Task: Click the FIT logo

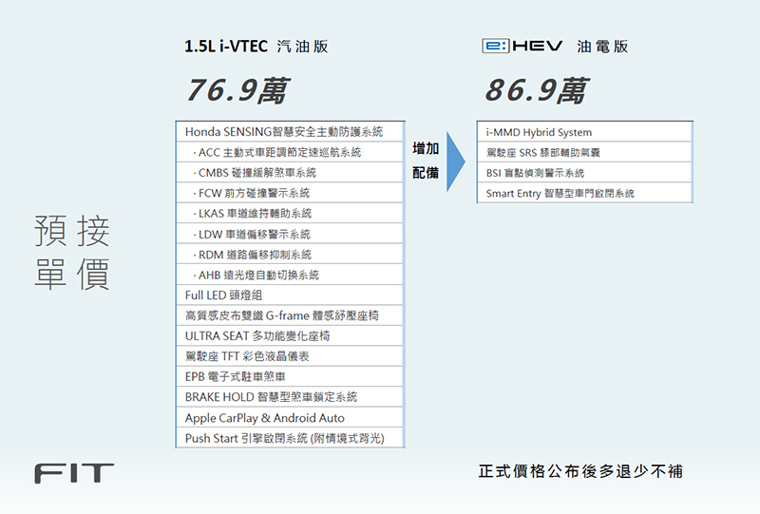Action: tap(74, 473)
